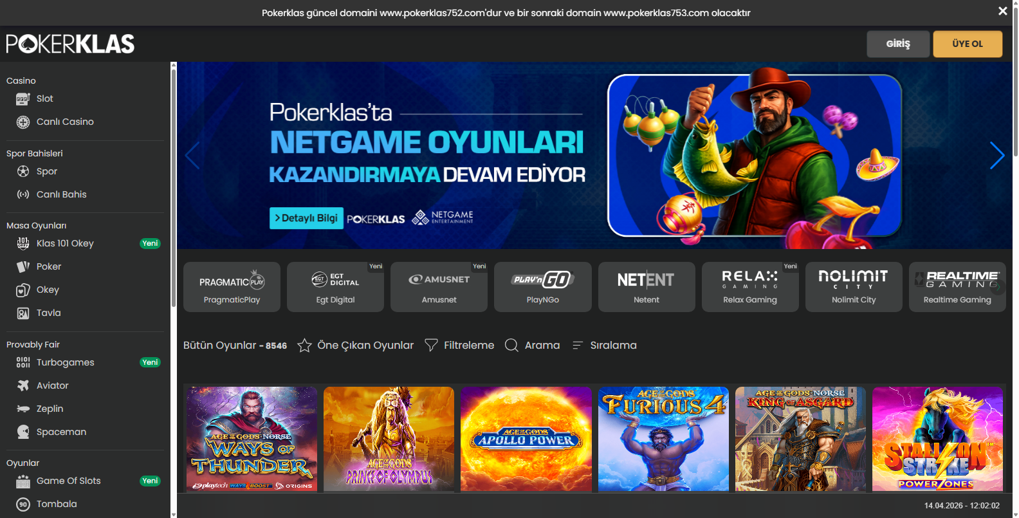Screen dimensions: 1019x518
Task: Click the Öne Çıkan Oyunlar label
Action: pyautogui.click(x=365, y=346)
